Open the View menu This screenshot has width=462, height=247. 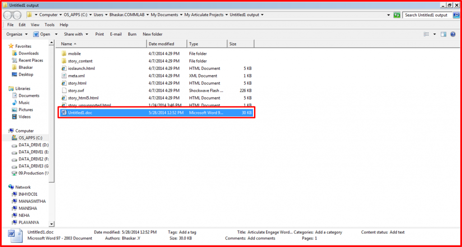tap(35, 25)
